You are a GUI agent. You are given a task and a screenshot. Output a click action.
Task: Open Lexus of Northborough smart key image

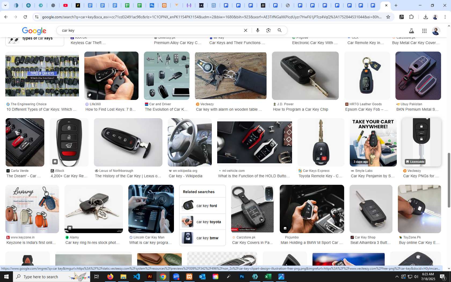point(128,142)
